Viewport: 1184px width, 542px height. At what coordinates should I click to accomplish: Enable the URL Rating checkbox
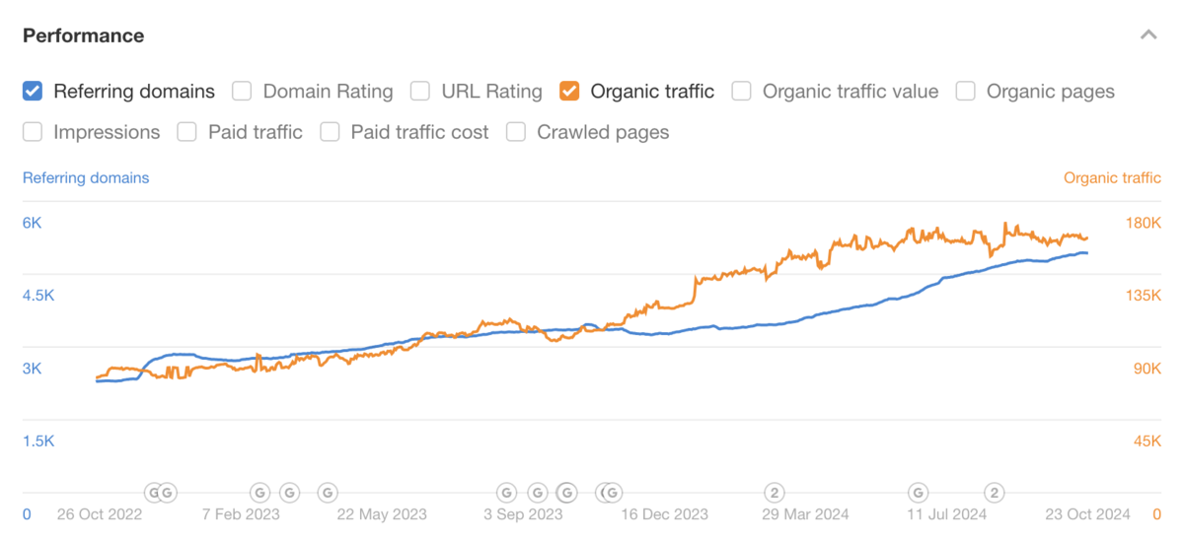tap(420, 92)
